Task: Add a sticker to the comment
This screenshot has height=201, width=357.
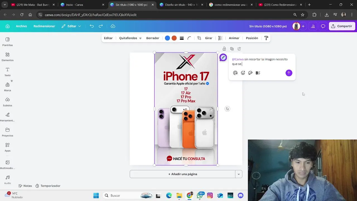Action: (x=250, y=73)
